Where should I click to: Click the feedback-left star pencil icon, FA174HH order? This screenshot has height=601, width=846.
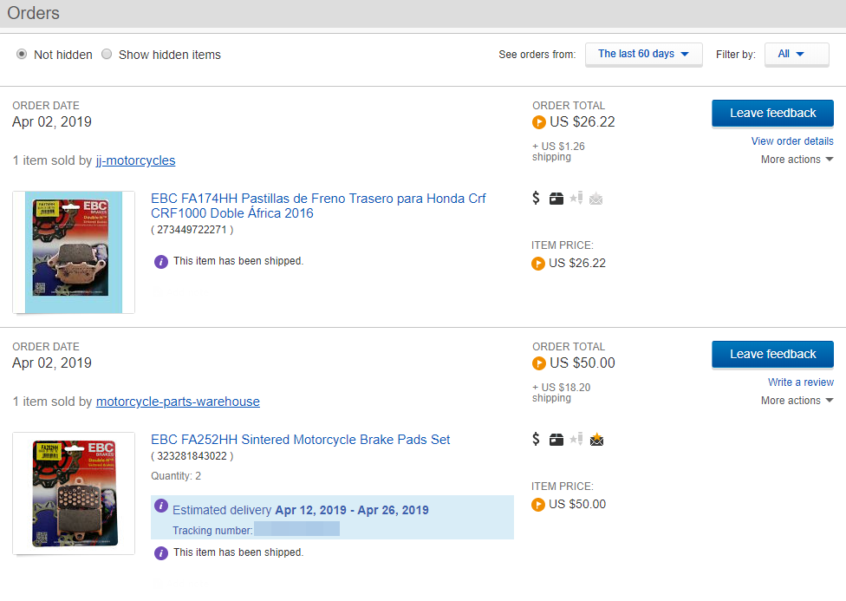pos(576,199)
